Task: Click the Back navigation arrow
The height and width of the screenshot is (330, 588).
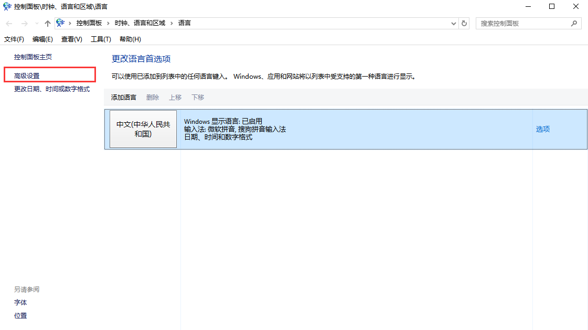Action: (9, 24)
